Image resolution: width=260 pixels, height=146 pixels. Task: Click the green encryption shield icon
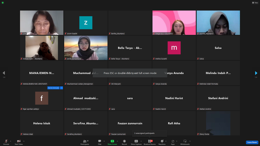coord(3,3)
